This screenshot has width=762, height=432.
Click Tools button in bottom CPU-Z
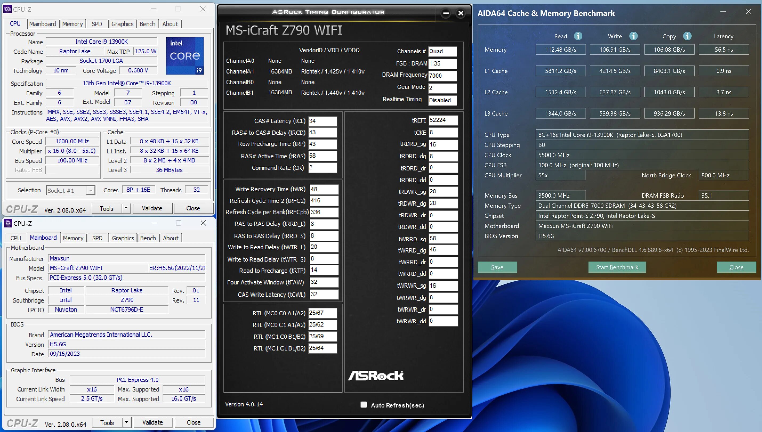pyautogui.click(x=107, y=422)
